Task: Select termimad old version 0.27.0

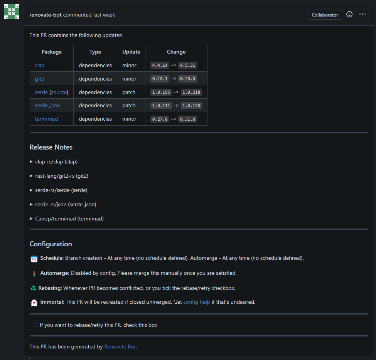Action: (160, 119)
